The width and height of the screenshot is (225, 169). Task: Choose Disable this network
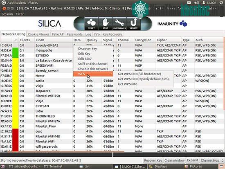coord(93,69)
